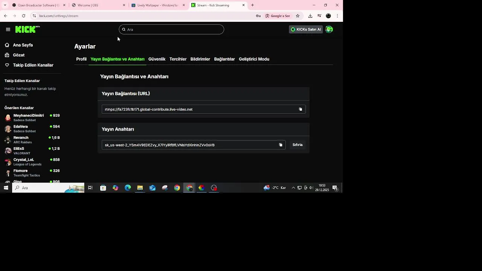
Task: Click KICKs Satın Al button
Action: (306, 29)
